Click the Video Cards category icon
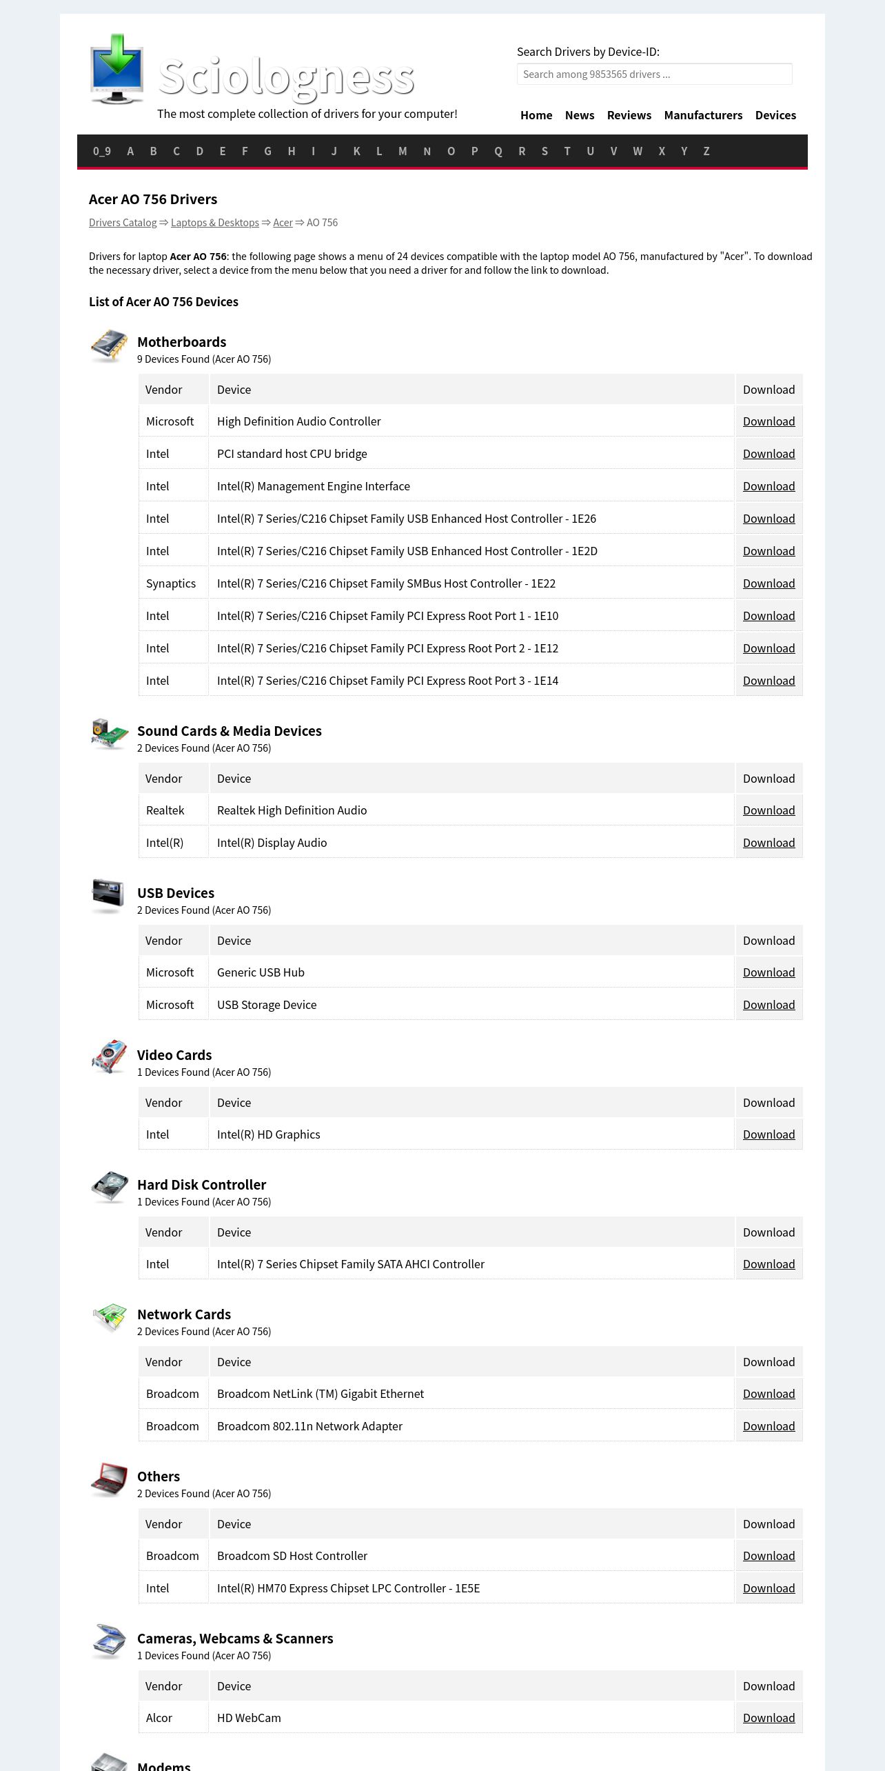 [x=110, y=1057]
